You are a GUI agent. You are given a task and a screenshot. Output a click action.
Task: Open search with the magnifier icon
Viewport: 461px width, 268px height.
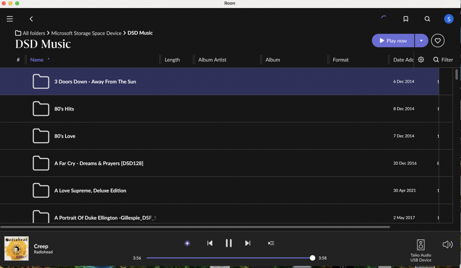coord(427,19)
